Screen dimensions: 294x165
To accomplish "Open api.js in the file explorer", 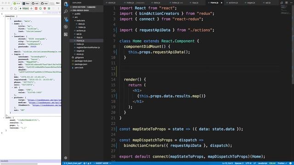I will click(79, 34).
